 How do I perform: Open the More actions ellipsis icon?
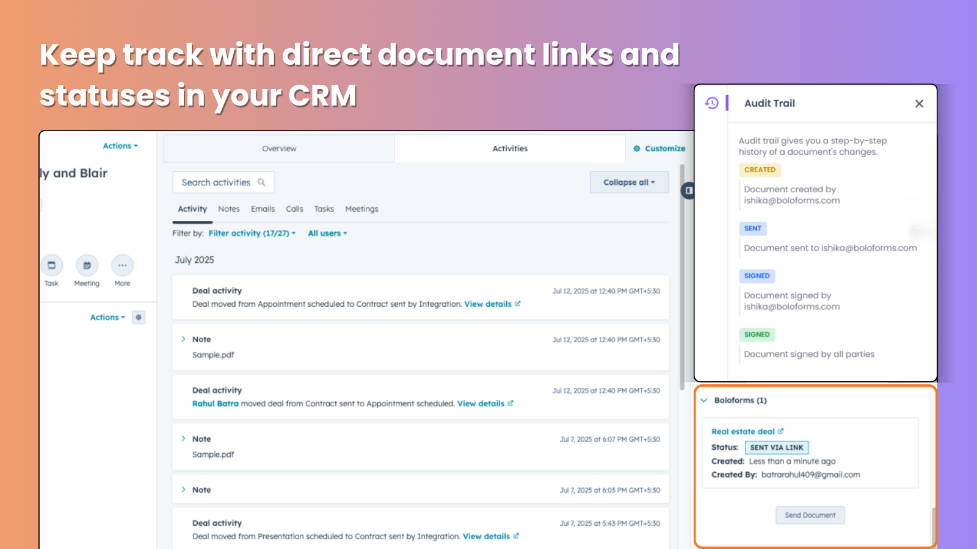coord(122,265)
